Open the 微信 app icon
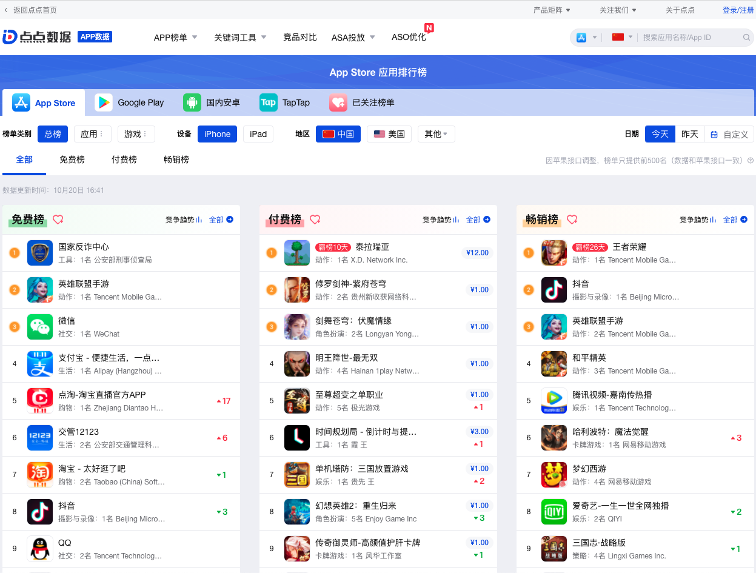 pos(40,327)
